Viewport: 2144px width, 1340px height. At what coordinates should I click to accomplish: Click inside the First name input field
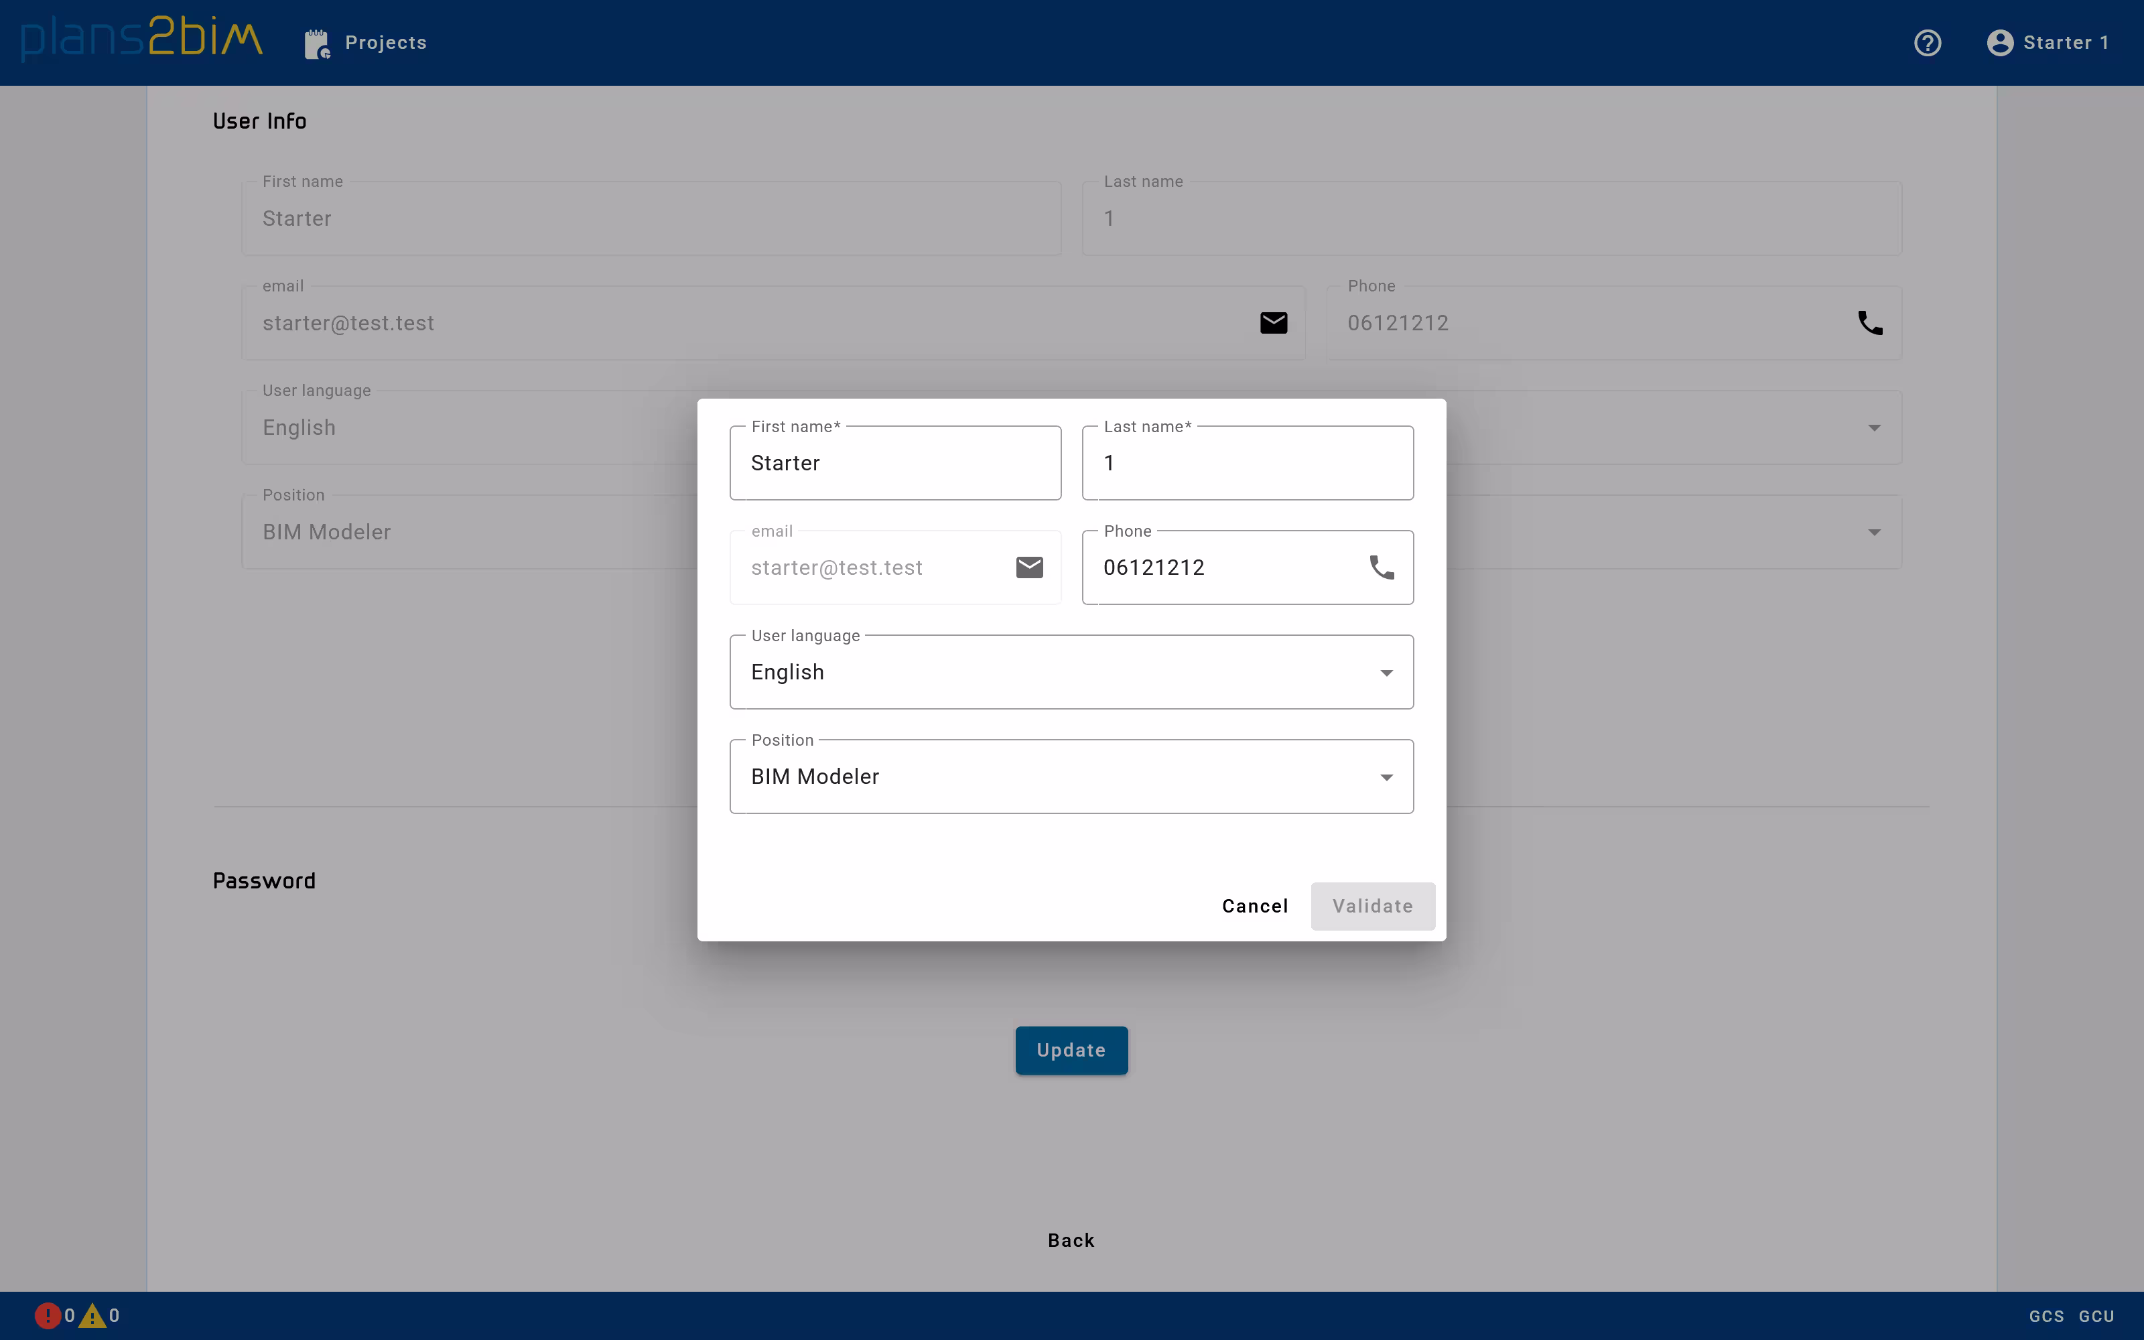(x=895, y=462)
